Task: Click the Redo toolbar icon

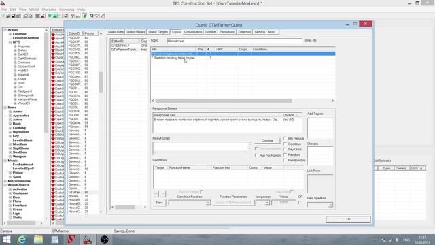Action: click(31, 16)
